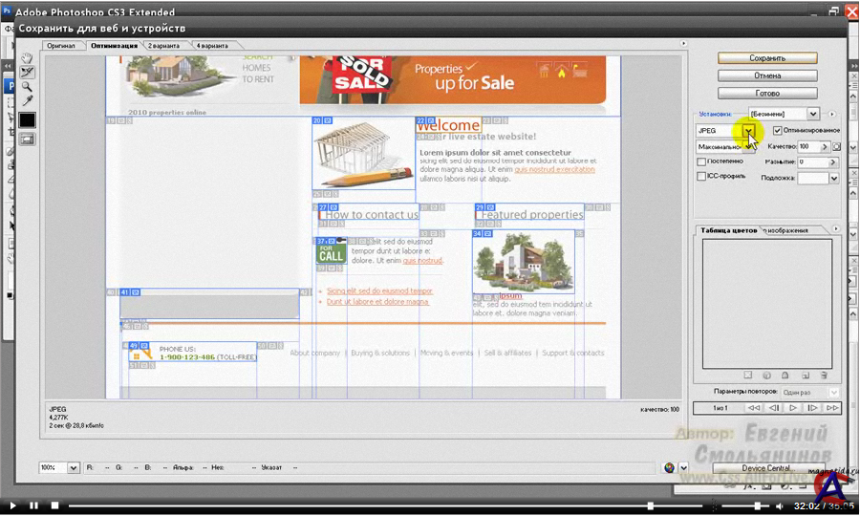Open the Максимальное quality preset dropdown
This screenshot has height=516, width=860.
[x=749, y=147]
